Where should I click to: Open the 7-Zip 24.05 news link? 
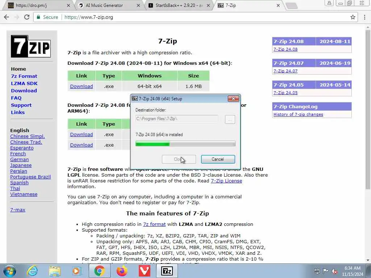(x=285, y=93)
